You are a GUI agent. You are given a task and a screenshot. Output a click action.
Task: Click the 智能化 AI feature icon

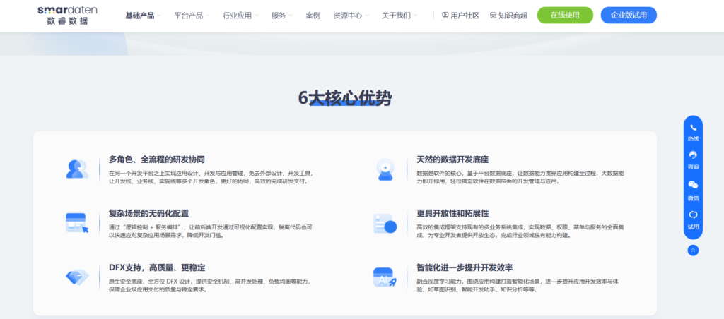pos(385,277)
